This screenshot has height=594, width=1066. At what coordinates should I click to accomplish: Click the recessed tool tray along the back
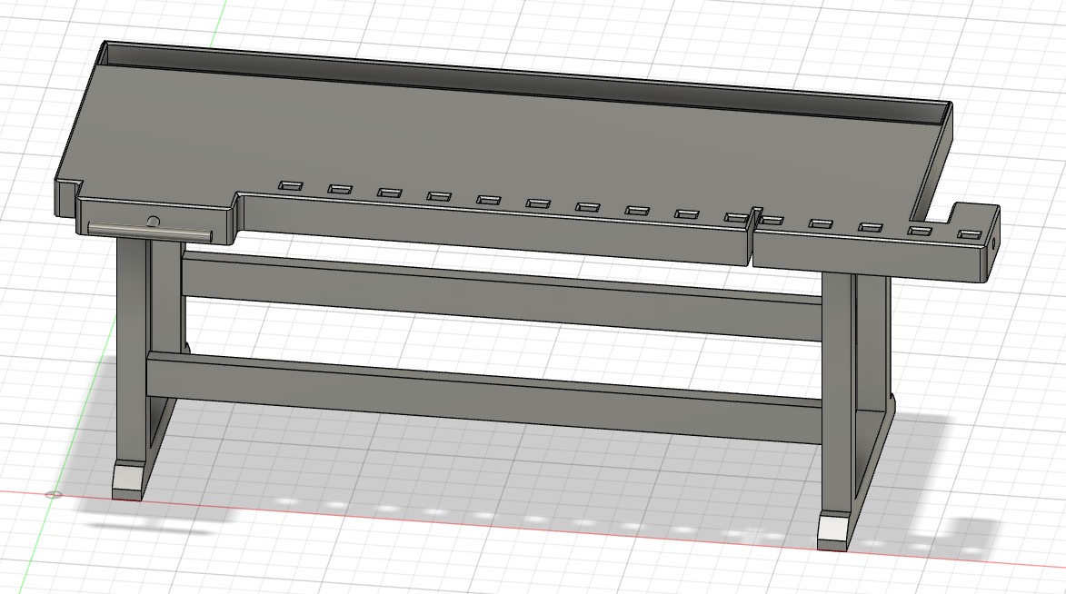523,82
